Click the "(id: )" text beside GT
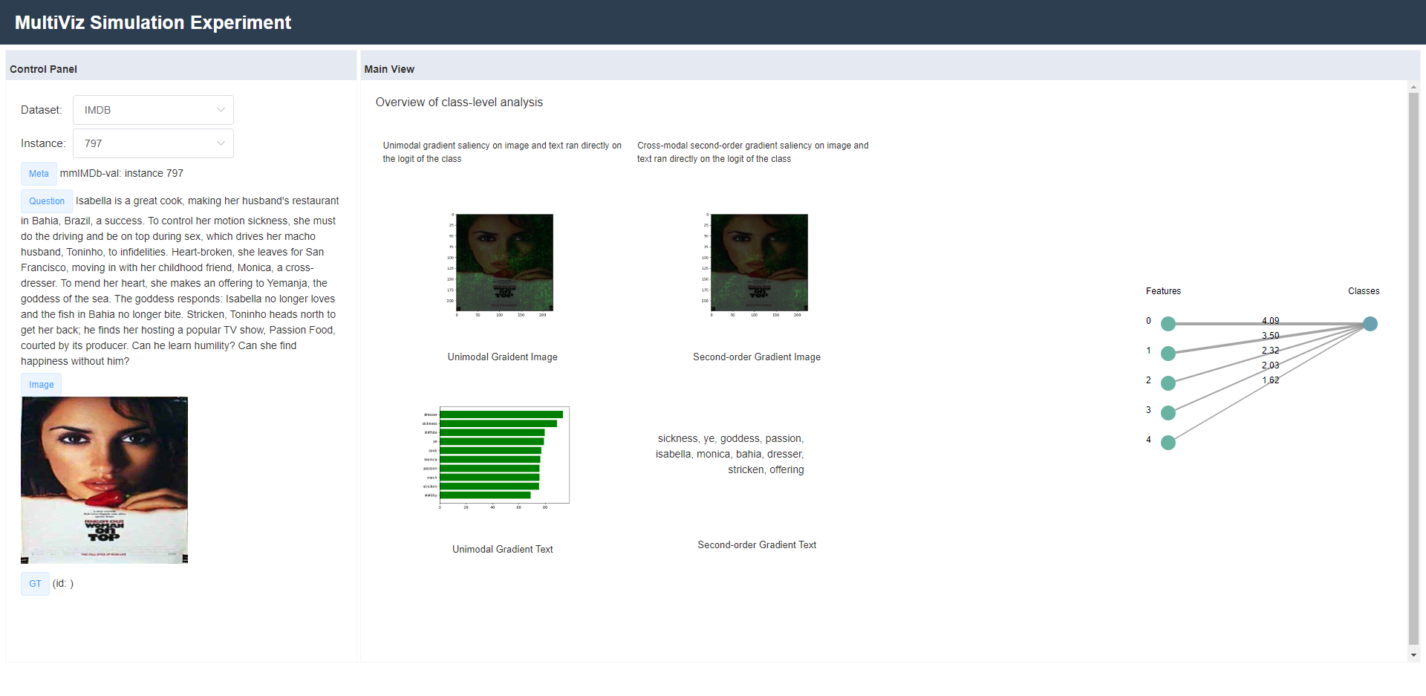This screenshot has width=1426, height=696. click(x=63, y=584)
